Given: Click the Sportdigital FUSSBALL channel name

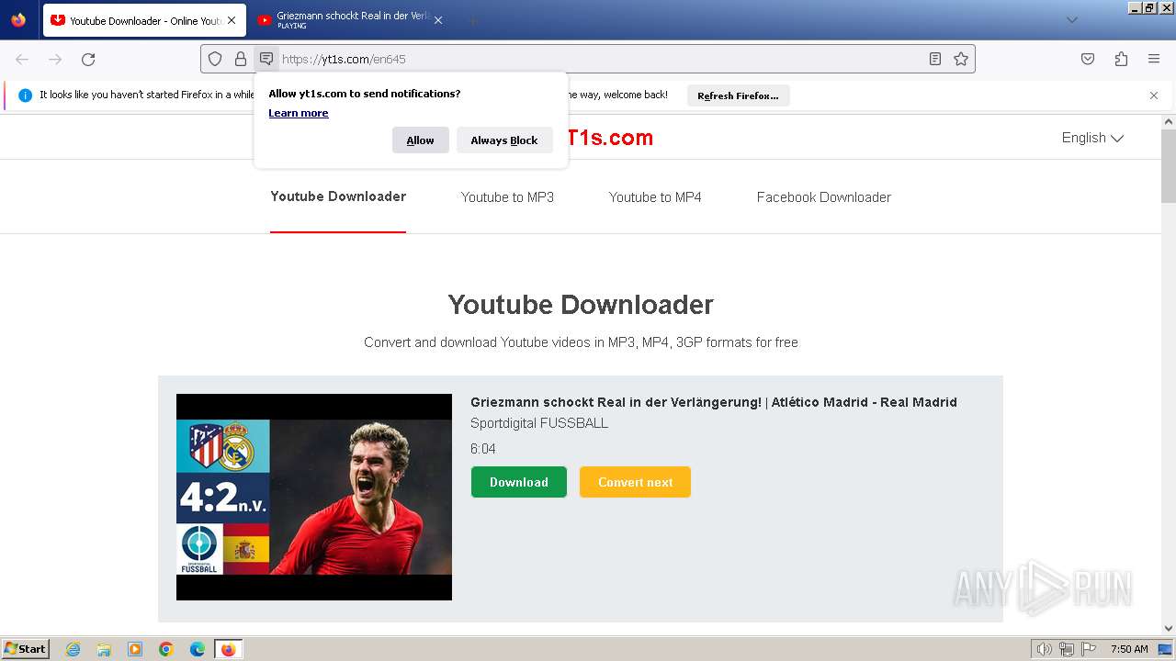Looking at the screenshot, I should [x=539, y=423].
